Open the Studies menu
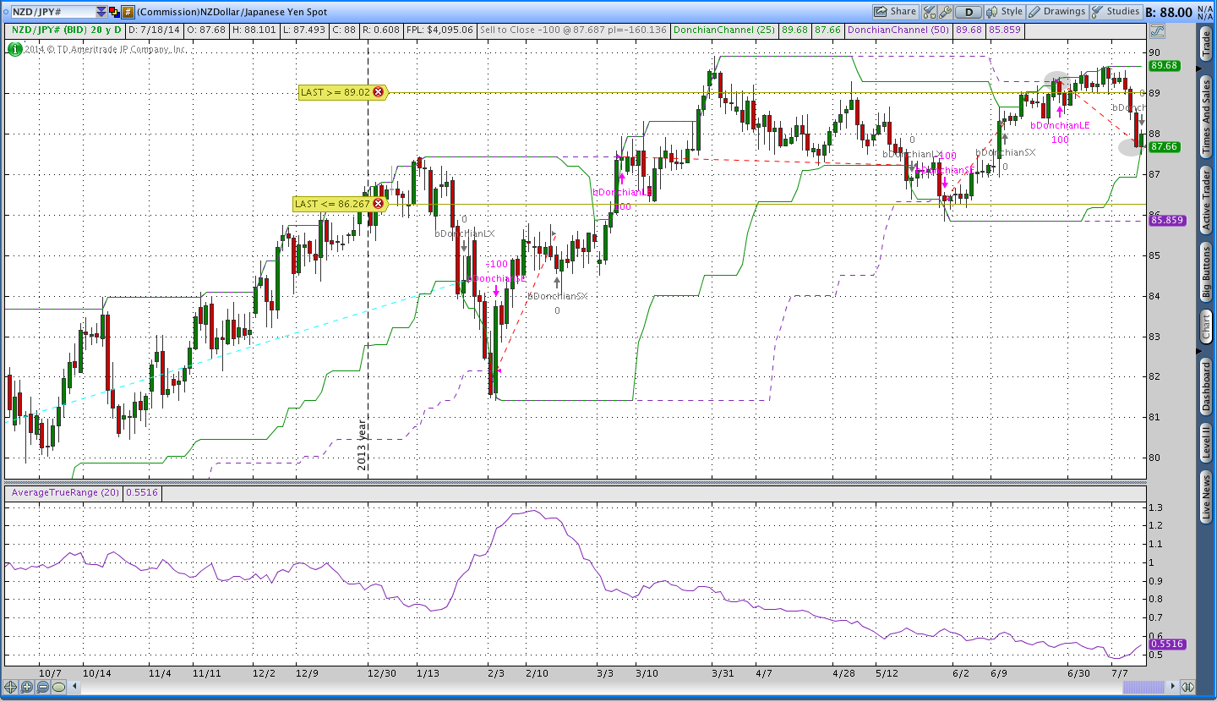This screenshot has width=1217, height=702. click(1115, 12)
